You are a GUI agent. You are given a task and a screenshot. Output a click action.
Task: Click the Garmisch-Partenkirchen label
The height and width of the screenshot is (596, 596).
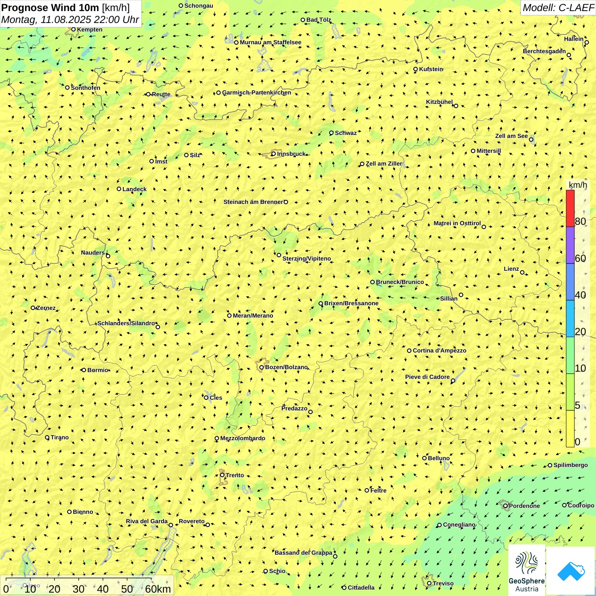point(257,92)
